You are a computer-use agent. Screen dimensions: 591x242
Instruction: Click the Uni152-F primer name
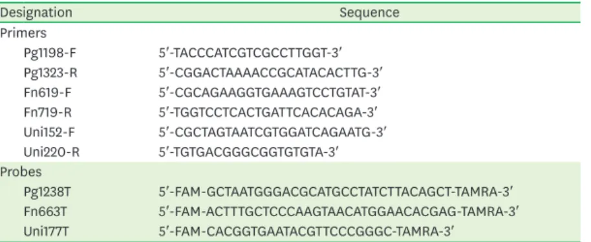(x=50, y=132)
